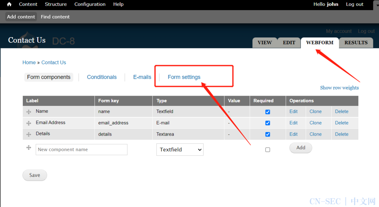Grab the drag handle for new component row
This screenshot has height=207, width=379.
[29, 147]
